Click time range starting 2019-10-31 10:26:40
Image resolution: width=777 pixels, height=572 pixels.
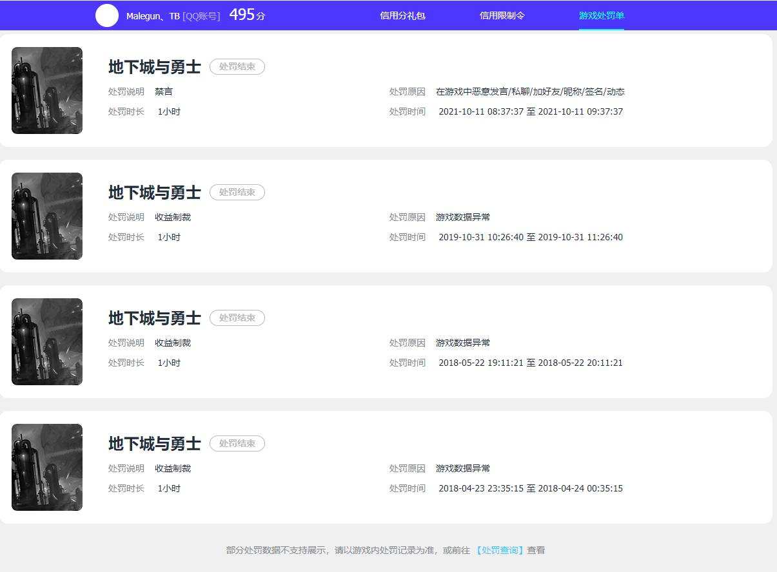pyautogui.click(x=531, y=237)
